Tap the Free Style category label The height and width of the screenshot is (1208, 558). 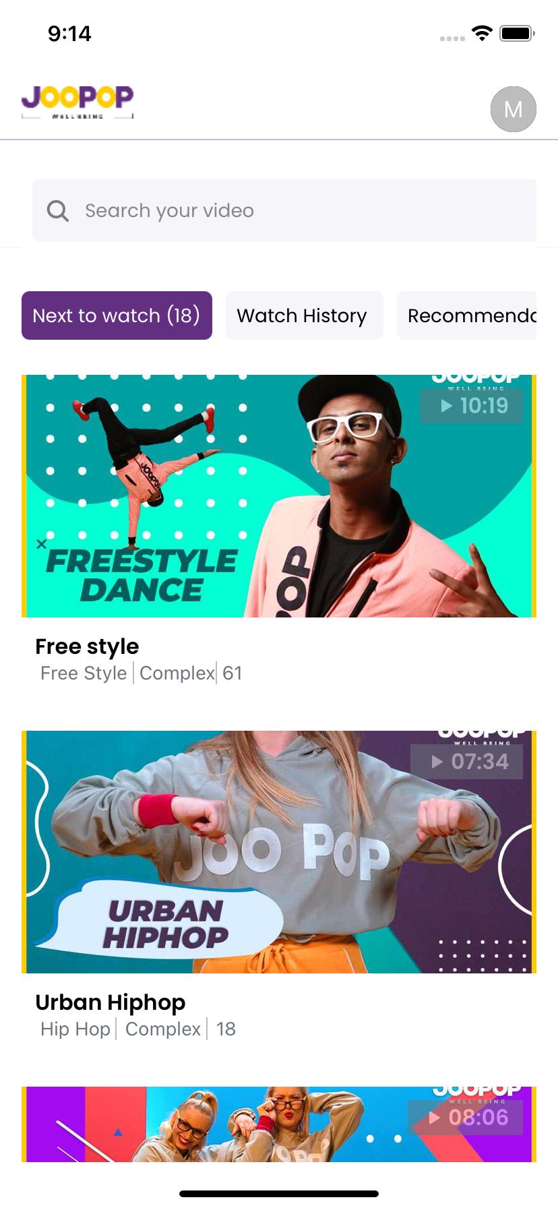(84, 673)
